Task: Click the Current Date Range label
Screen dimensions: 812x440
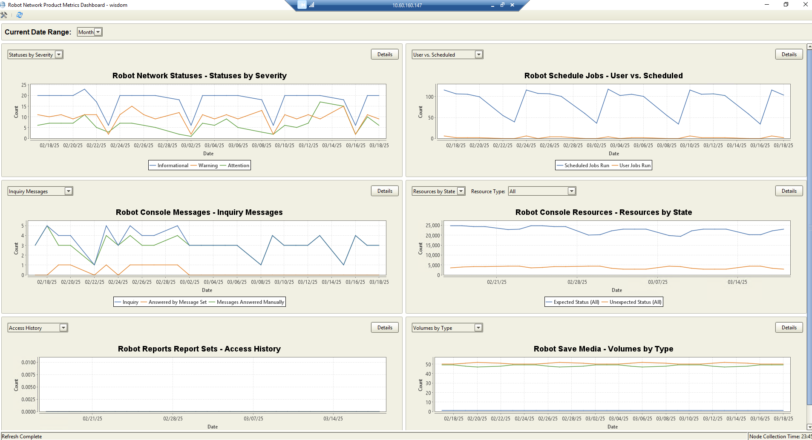Action: [x=38, y=32]
